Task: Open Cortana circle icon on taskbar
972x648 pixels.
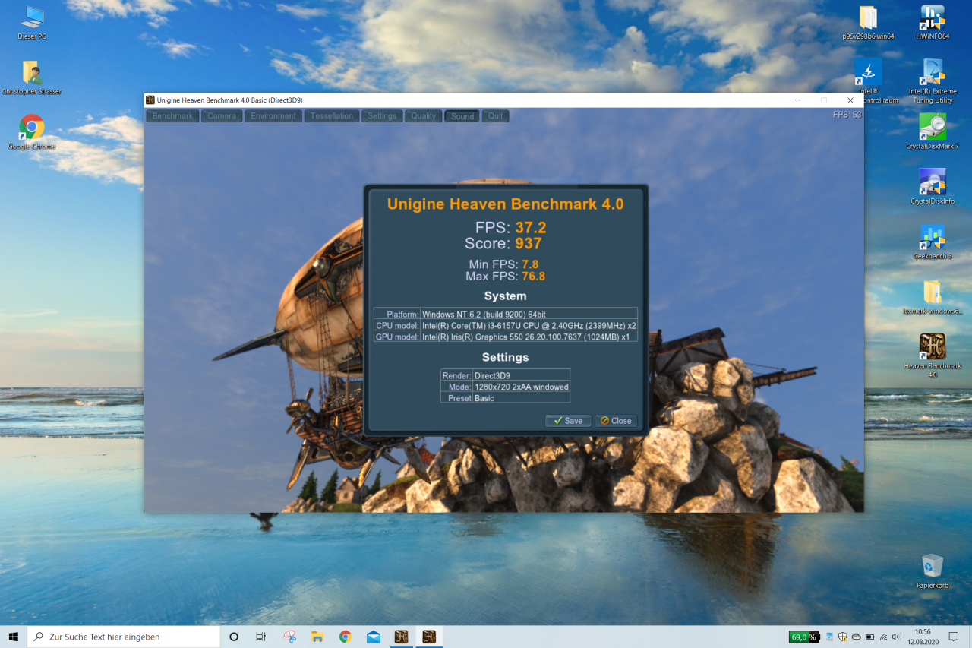Action: [x=234, y=637]
